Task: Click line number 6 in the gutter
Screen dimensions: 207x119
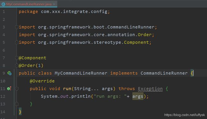Action: click(4, 50)
